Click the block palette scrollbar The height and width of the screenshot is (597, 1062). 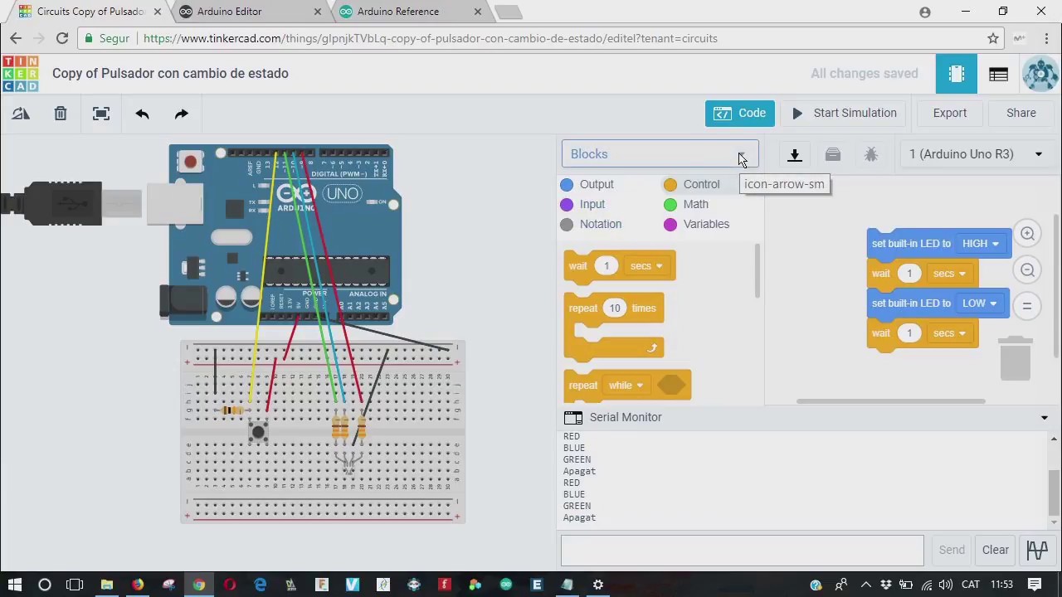758,272
